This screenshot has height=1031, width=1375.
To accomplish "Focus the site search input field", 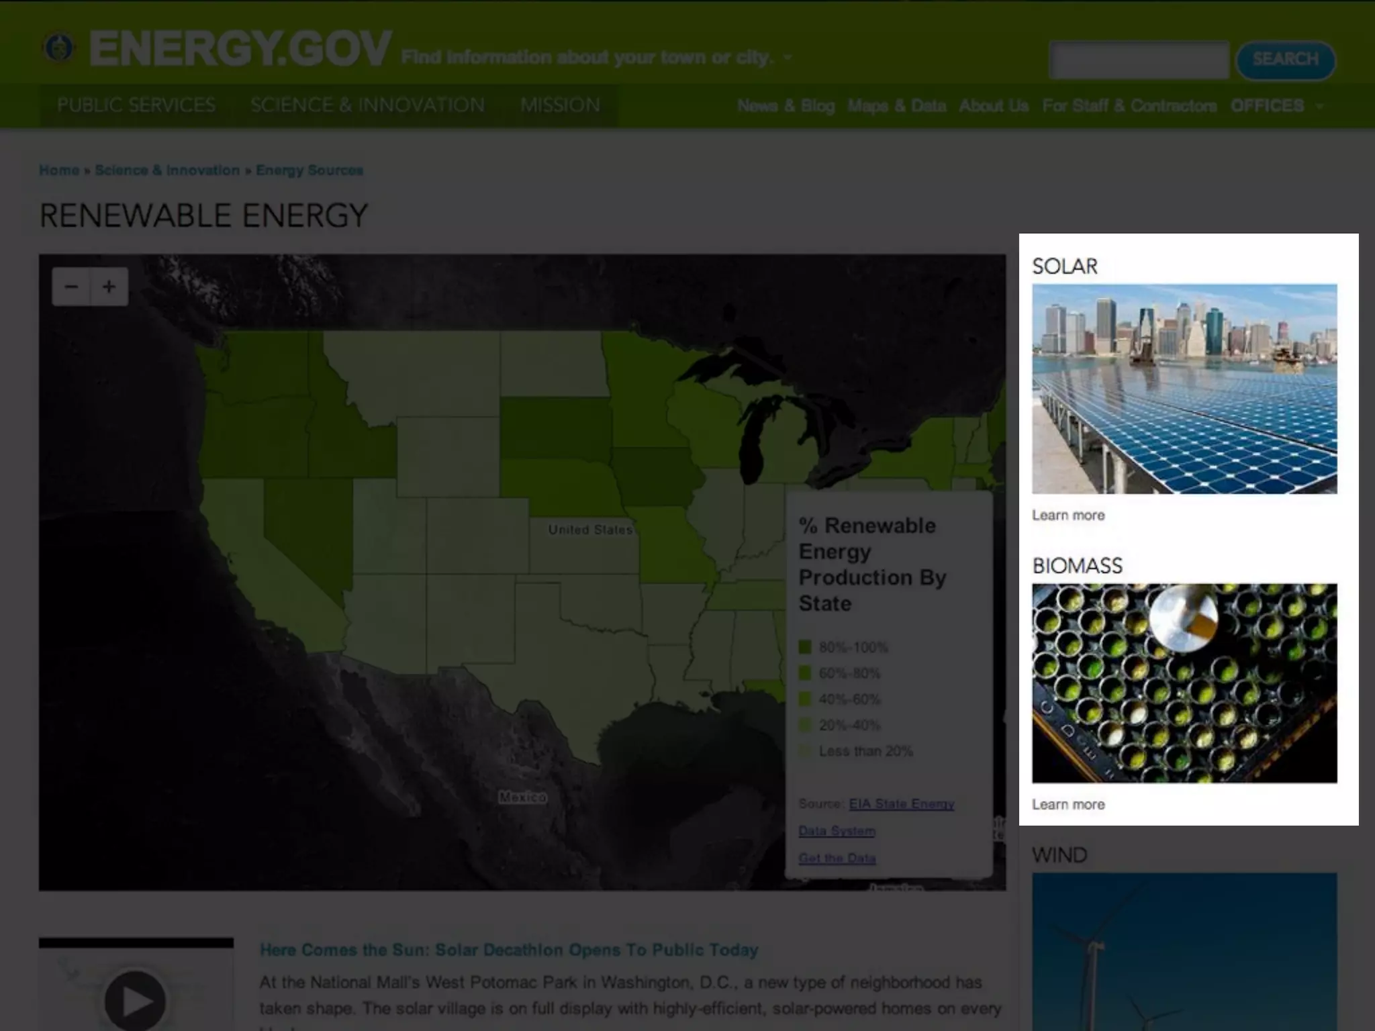I will point(1139,60).
